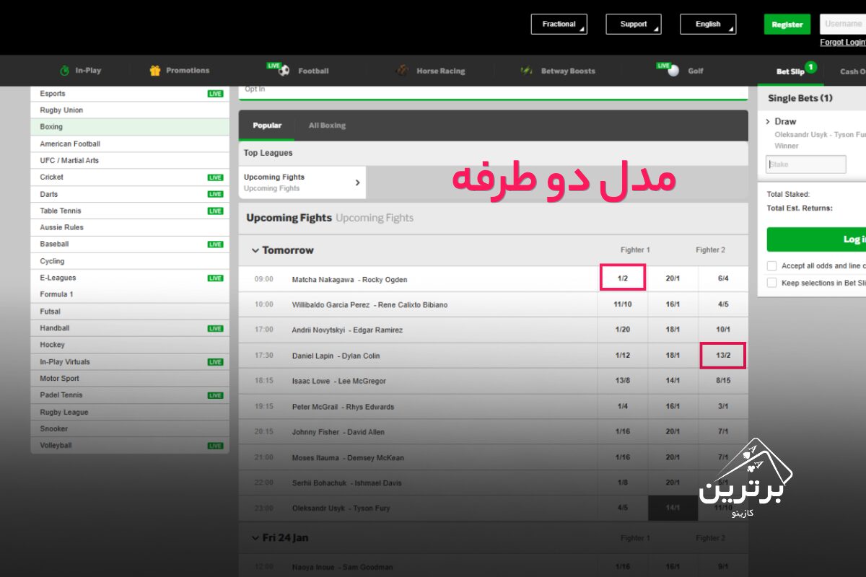Screen dimensions: 866x577
Task: Tick Accept all odds and line changes
Action: coord(772,266)
